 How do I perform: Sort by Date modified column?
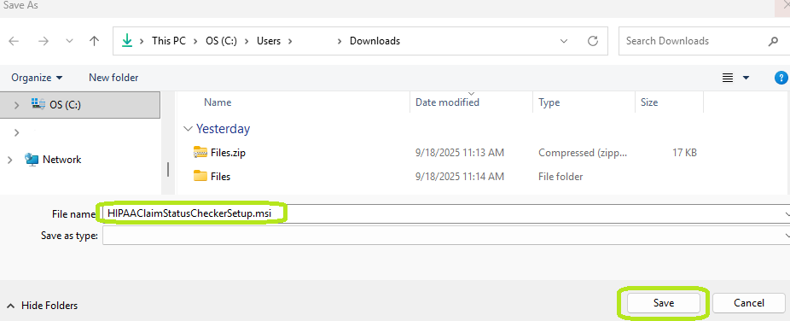pyautogui.click(x=447, y=102)
